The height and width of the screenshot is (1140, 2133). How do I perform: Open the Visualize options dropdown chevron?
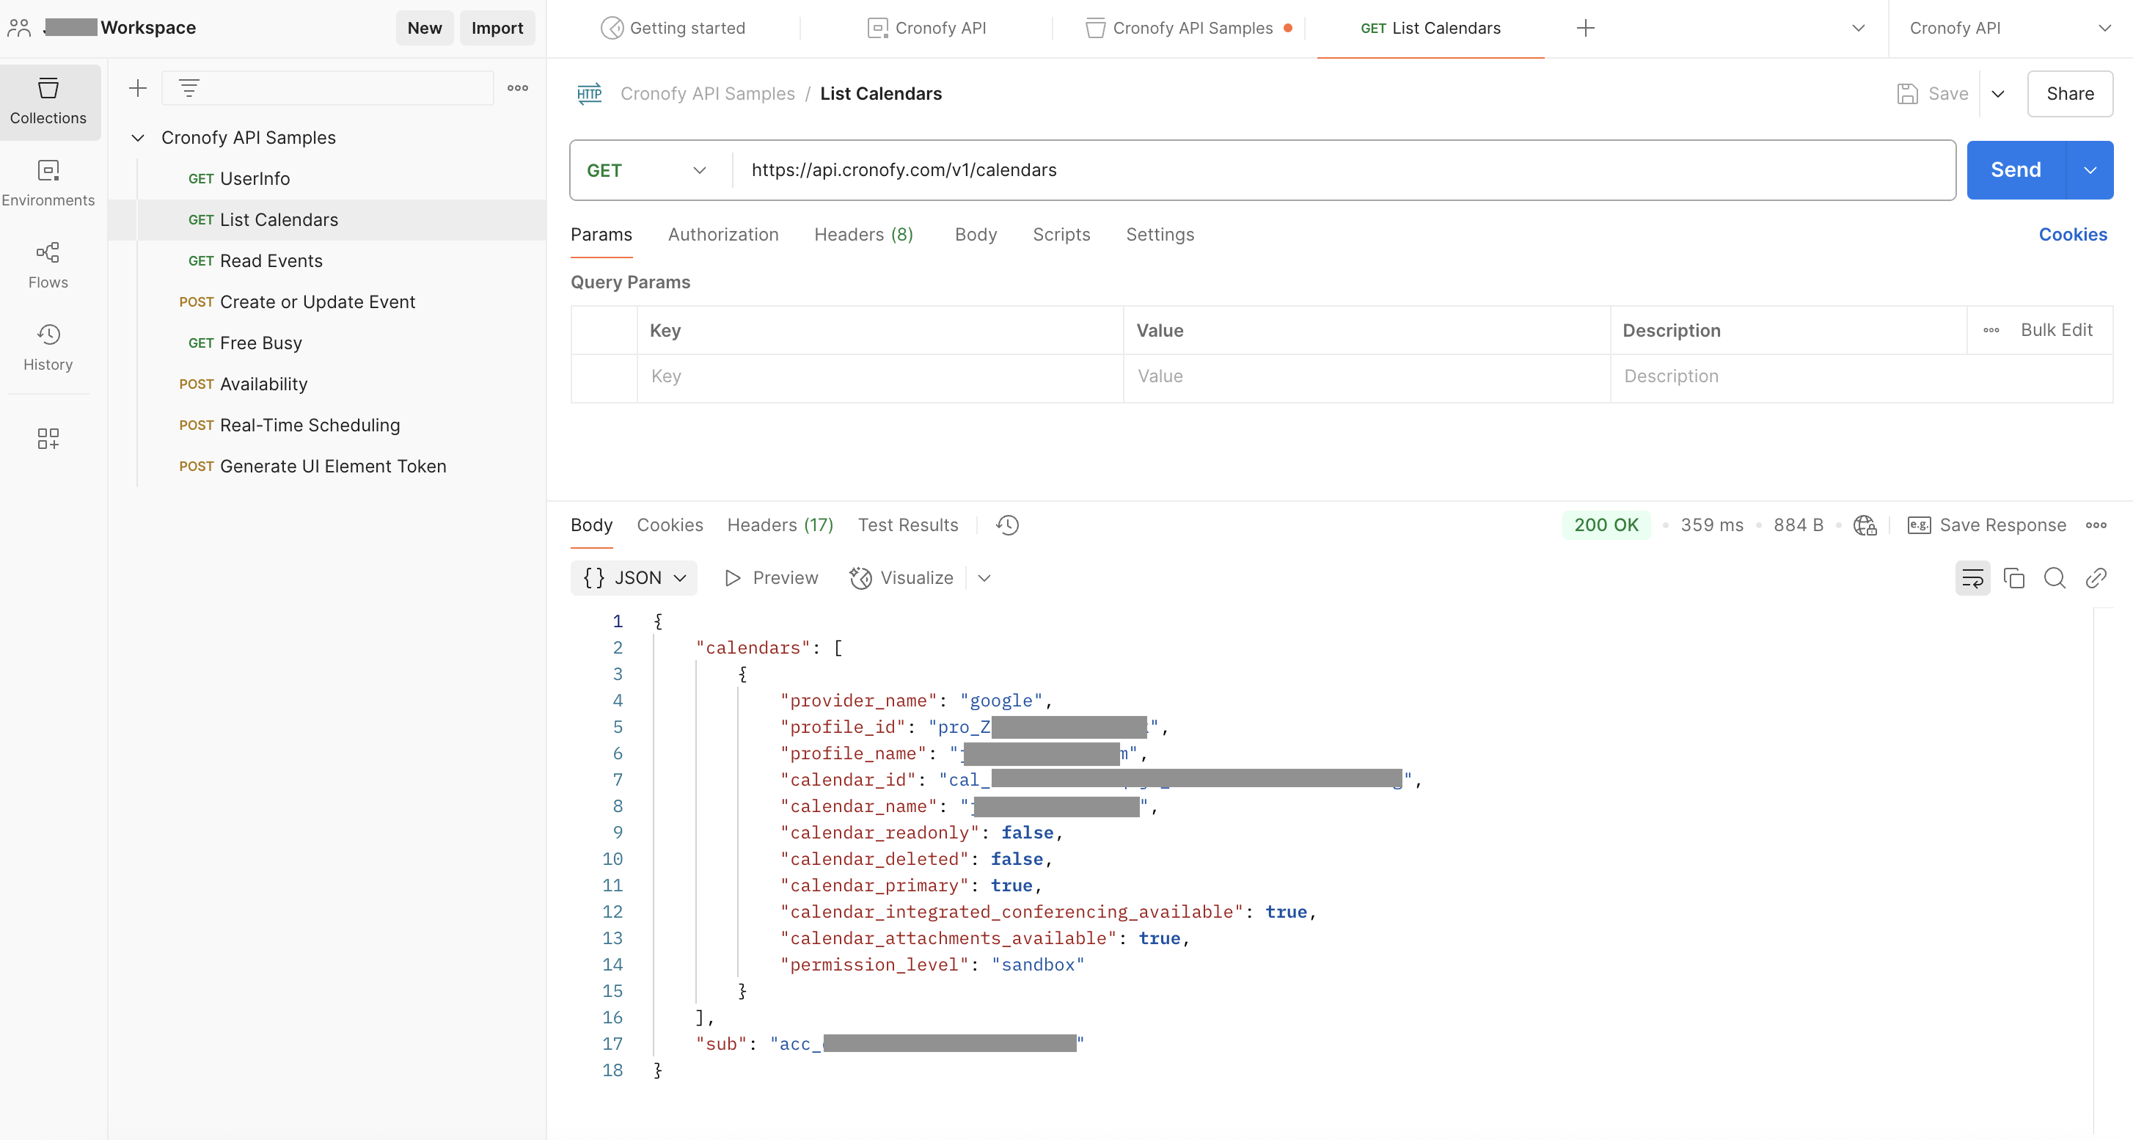tap(984, 578)
